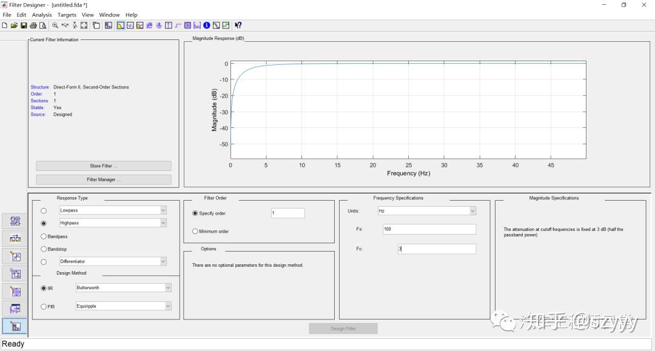Open the Import Filter sidebar panel
The width and height of the screenshot is (655, 351).
click(x=15, y=309)
